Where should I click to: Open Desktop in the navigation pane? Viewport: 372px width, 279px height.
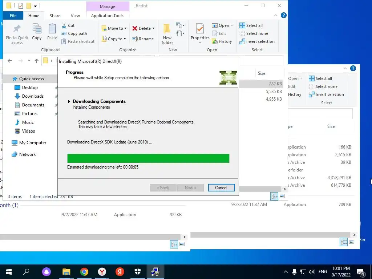30,88
